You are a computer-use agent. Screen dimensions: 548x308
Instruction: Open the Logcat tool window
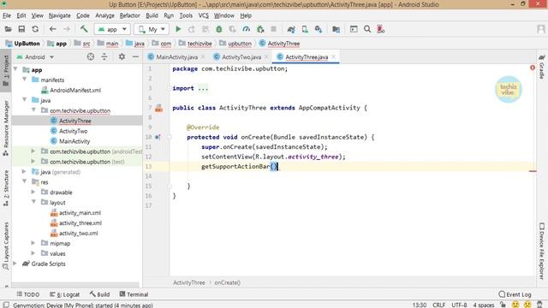coord(65,294)
